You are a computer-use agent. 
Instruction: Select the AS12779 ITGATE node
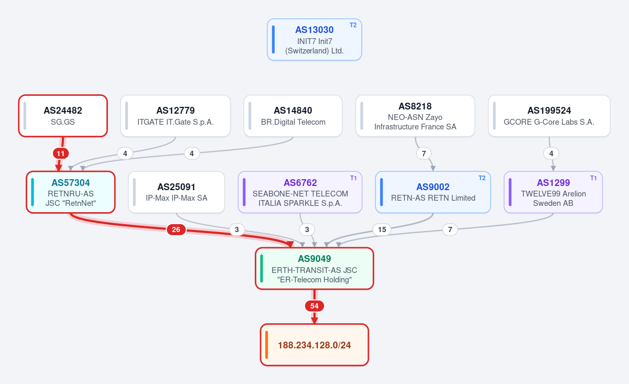[x=176, y=116]
